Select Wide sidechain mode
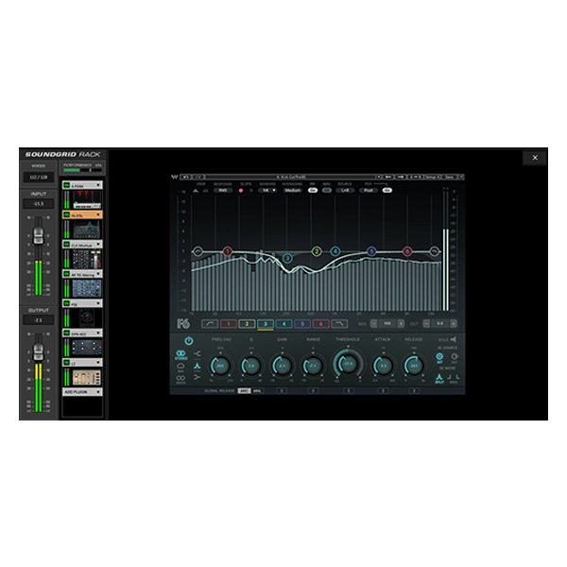This screenshot has height=567, width=567. [x=454, y=378]
